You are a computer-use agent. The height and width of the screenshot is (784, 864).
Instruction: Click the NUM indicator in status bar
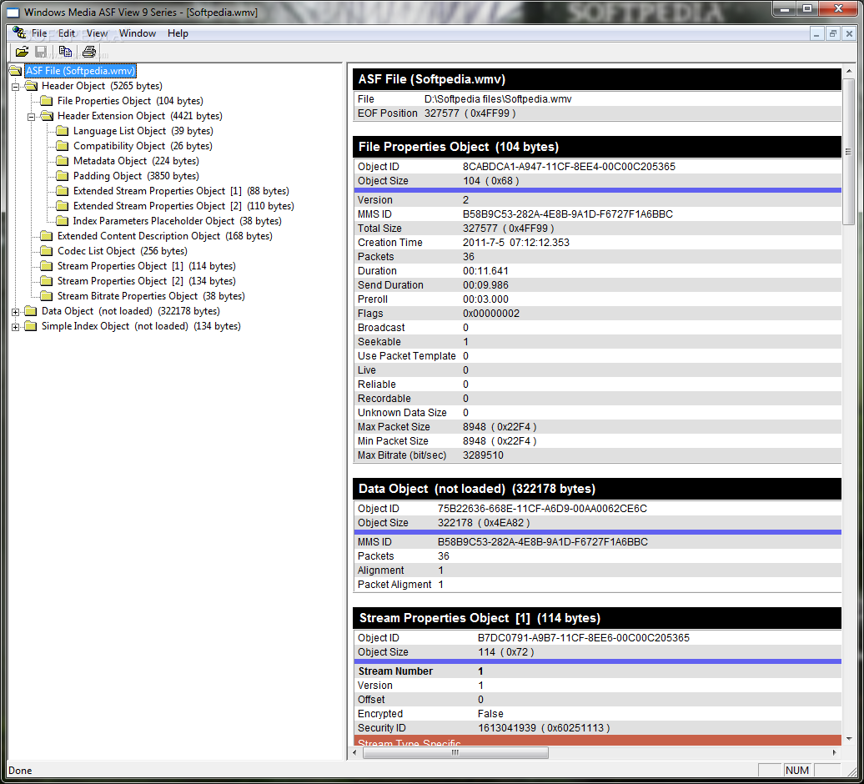pyautogui.click(x=797, y=770)
